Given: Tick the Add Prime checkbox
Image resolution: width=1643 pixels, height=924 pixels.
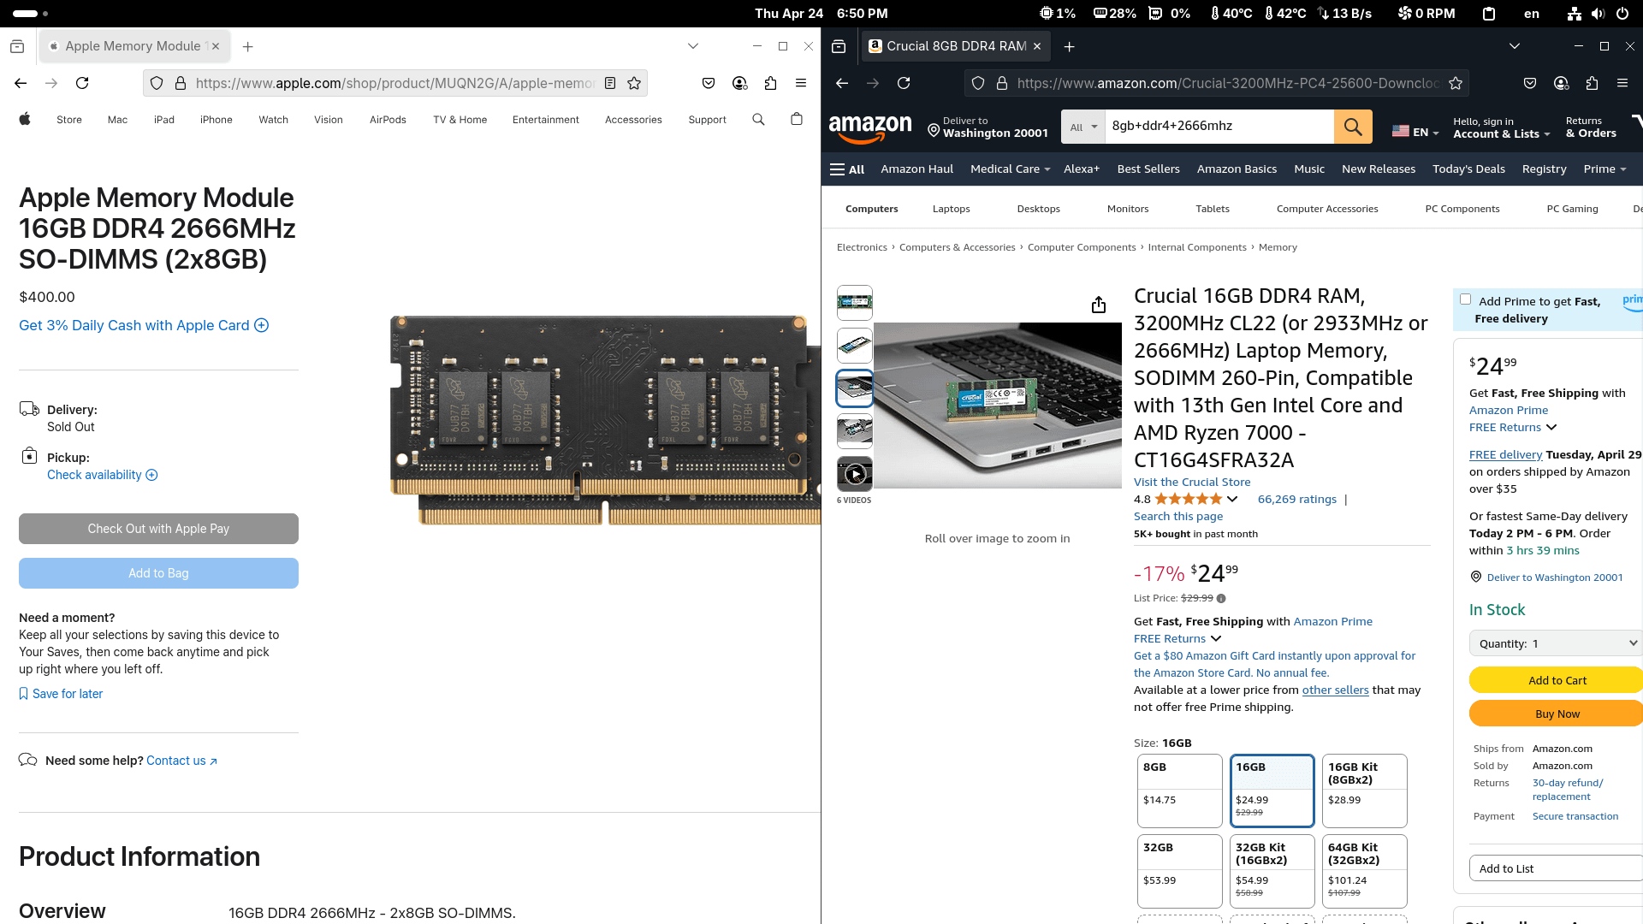Looking at the screenshot, I should coord(1466,299).
